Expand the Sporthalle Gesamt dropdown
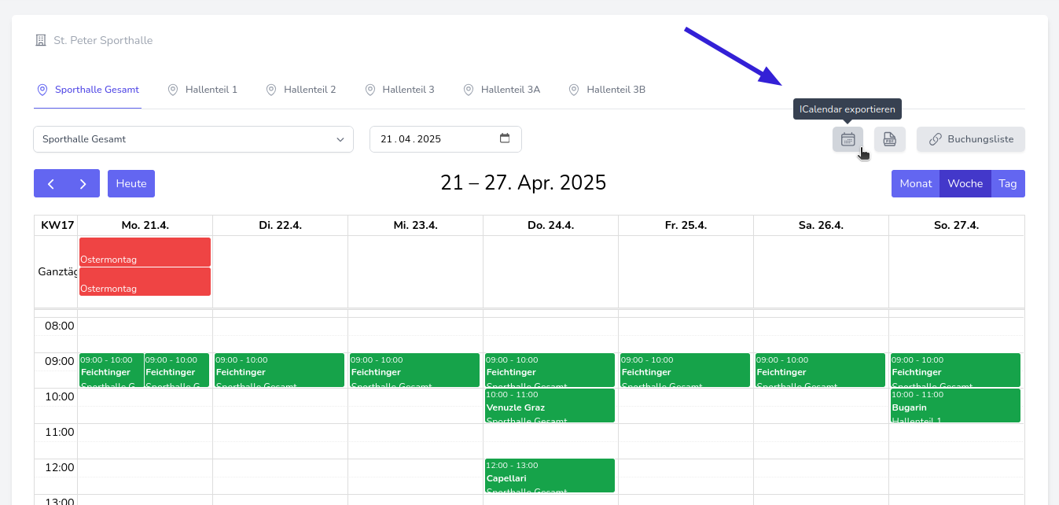Viewport: 1059px width, 505px height. pyautogui.click(x=193, y=139)
